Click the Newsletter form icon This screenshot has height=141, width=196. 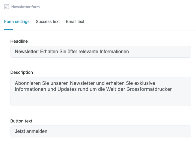[7, 7]
